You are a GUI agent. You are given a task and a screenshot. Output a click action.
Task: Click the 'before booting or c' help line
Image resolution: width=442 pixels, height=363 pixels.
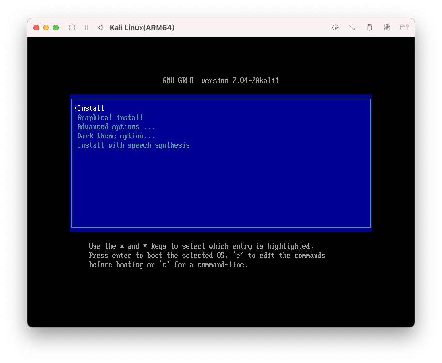pos(168,265)
